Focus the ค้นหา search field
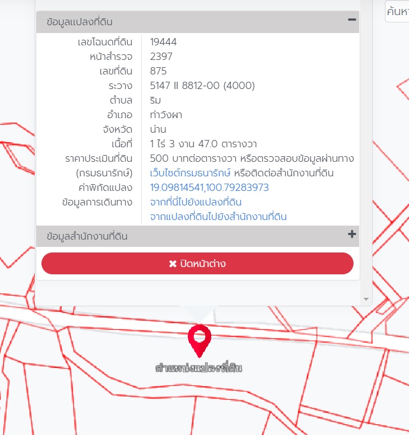This screenshot has width=409, height=435. 397,11
